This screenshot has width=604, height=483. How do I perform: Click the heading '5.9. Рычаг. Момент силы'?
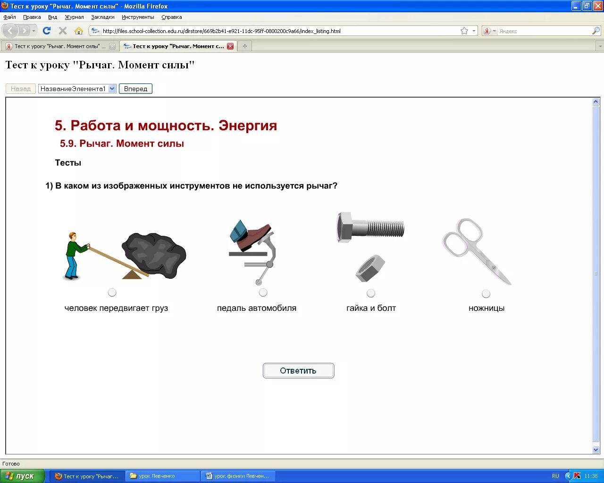pos(122,143)
